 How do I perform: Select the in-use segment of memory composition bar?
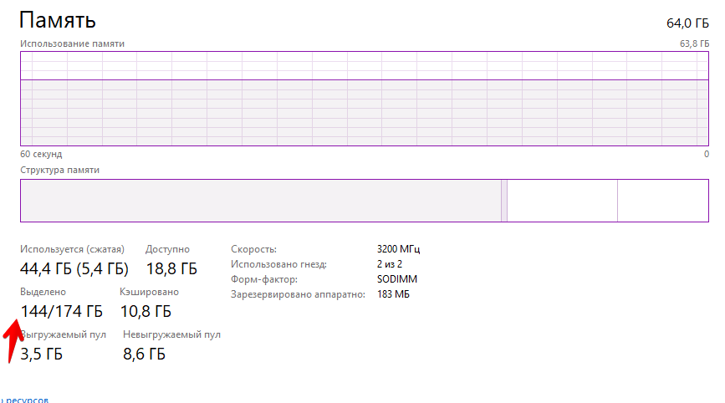[x=261, y=201]
